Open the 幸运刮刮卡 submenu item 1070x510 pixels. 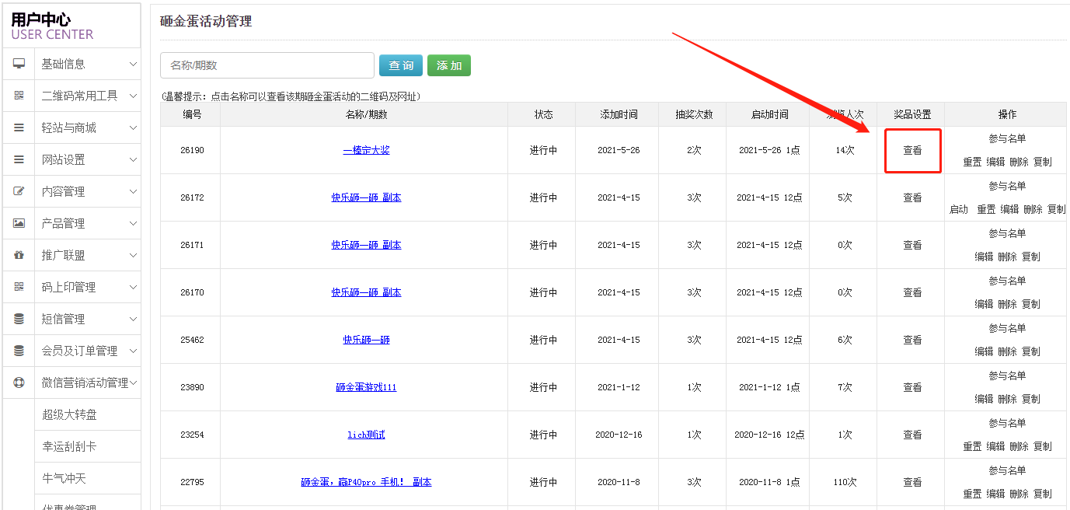pos(70,446)
